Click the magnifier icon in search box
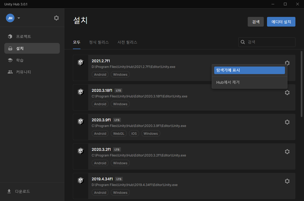This screenshot has height=201, width=304. tap(243, 42)
